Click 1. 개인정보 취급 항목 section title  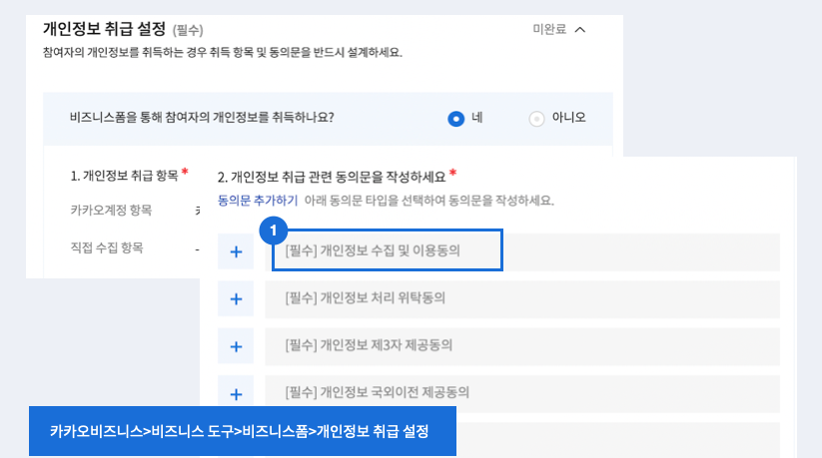[124, 176]
